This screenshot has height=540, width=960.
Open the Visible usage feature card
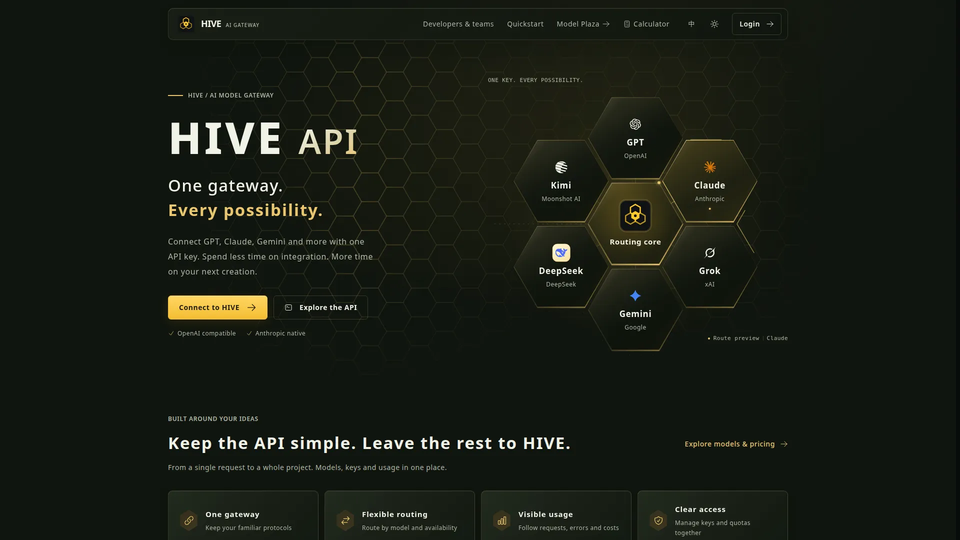click(556, 515)
